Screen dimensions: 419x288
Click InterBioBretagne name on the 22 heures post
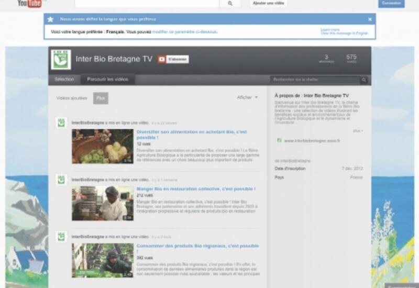pyautogui.click(x=87, y=123)
